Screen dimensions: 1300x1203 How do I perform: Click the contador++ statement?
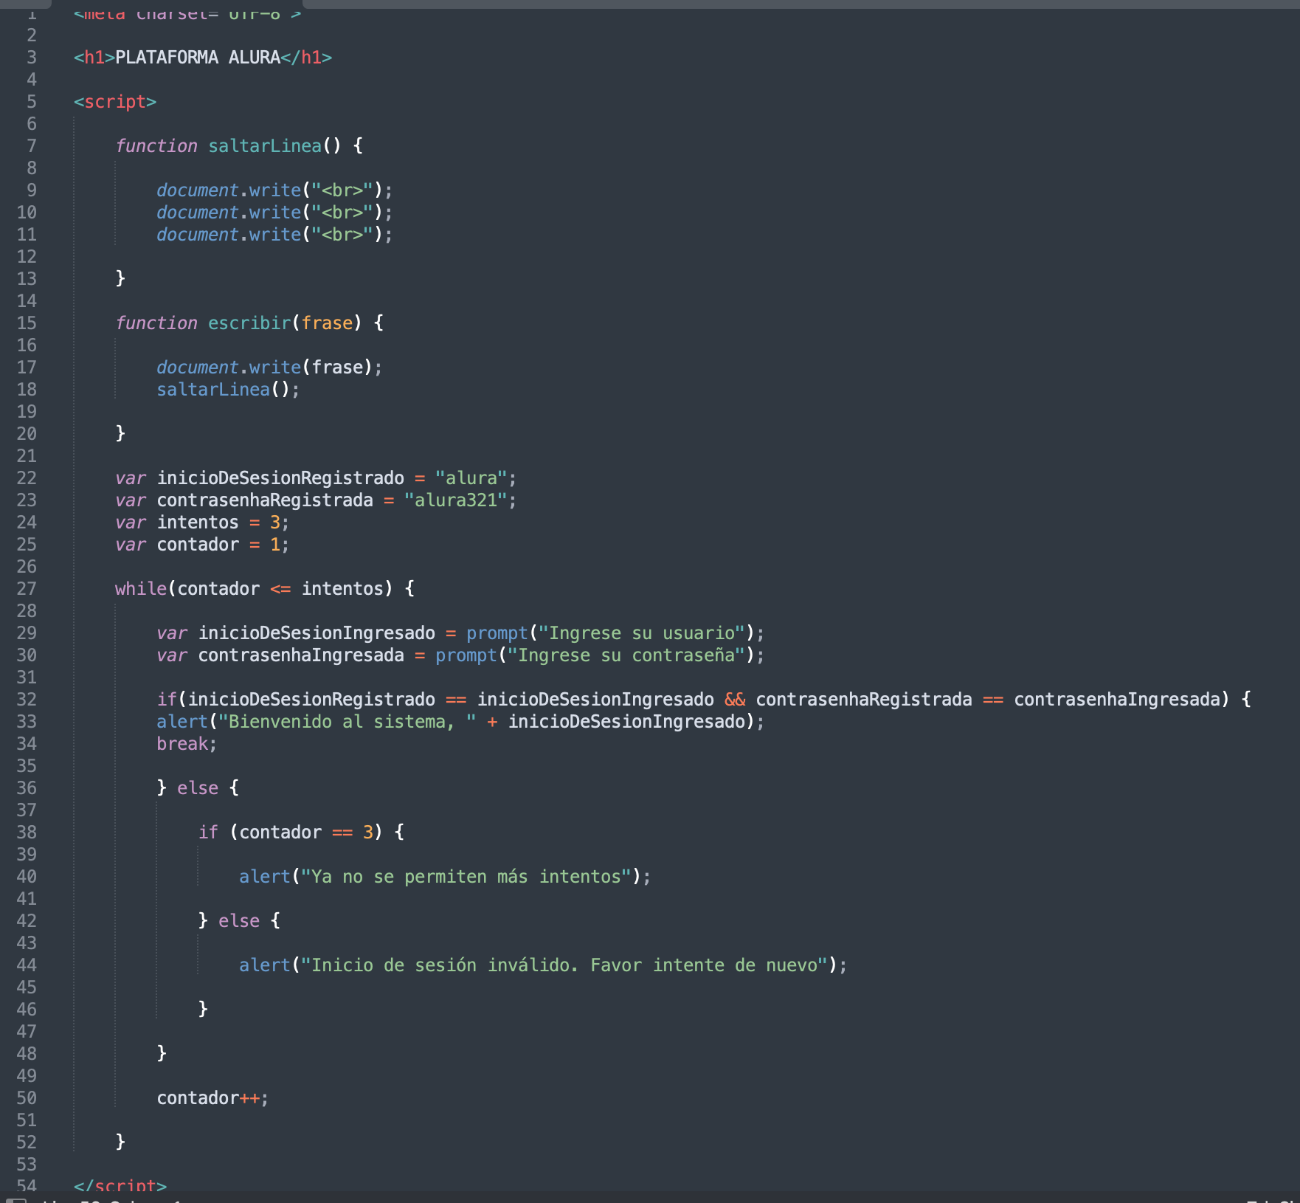(x=212, y=1098)
